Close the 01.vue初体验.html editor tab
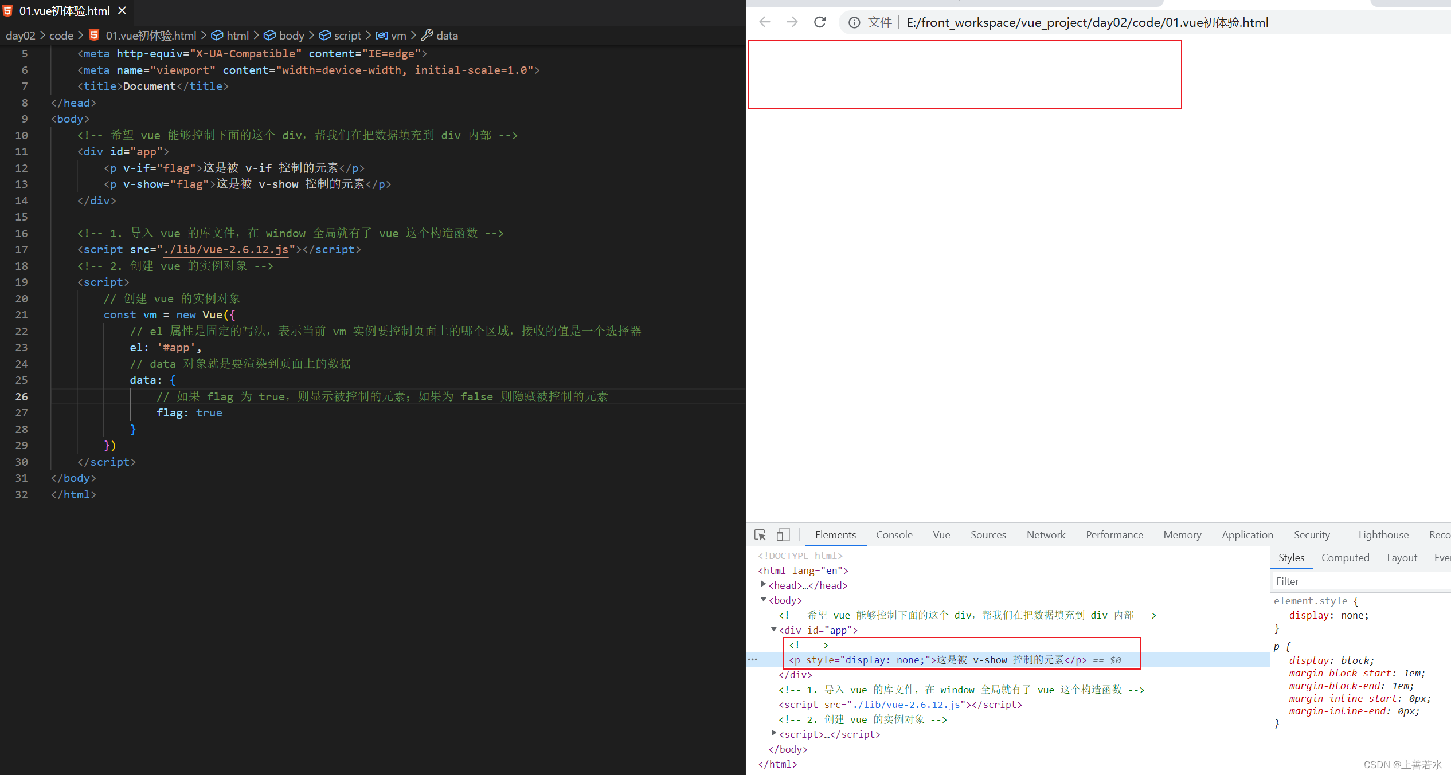 (122, 11)
